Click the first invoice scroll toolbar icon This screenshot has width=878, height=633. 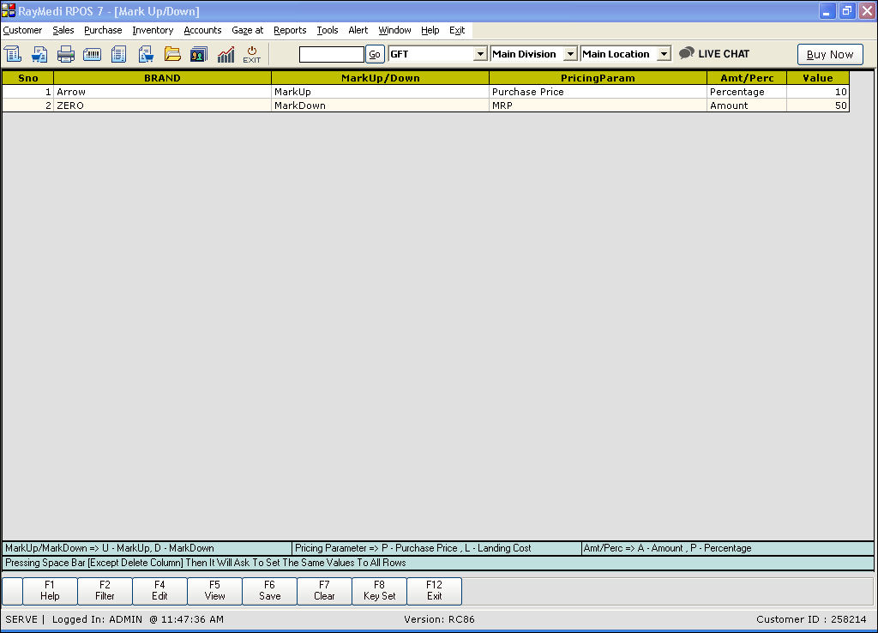[13, 54]
